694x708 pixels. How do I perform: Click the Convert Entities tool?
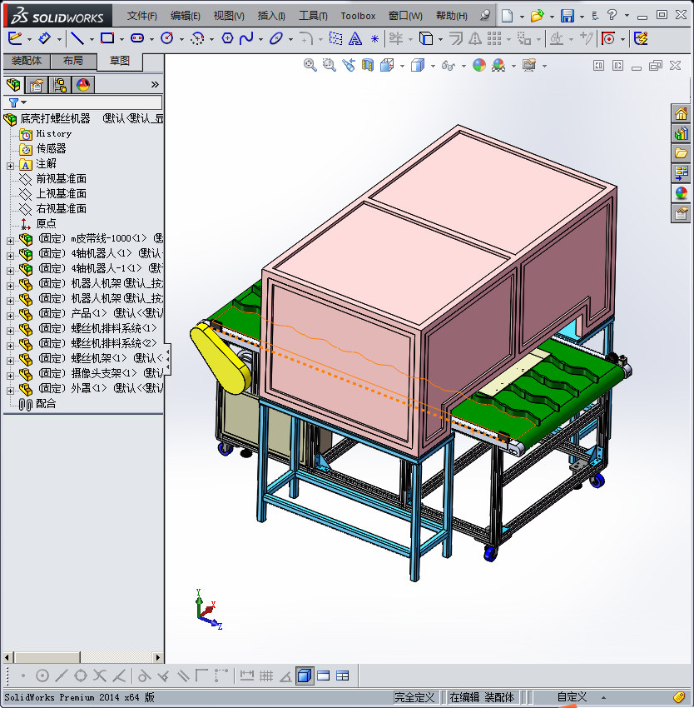[x=426, y=39]
